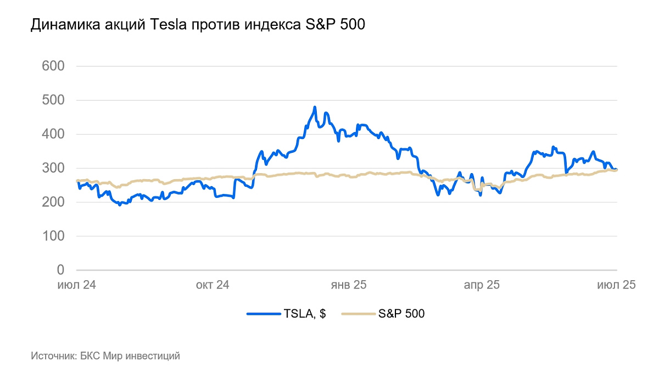Click the 0 y-axis label
This screenshot has height=372, width=659.
(x=61, y=270)
